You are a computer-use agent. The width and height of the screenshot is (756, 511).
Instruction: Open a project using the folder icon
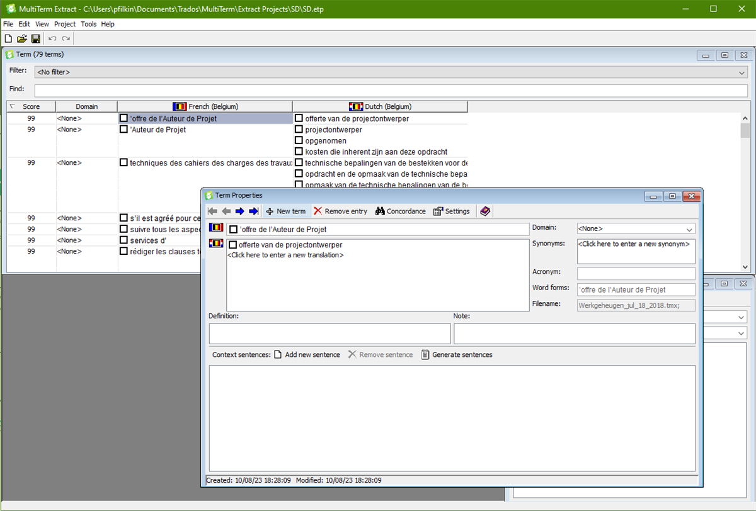(22, 39)
